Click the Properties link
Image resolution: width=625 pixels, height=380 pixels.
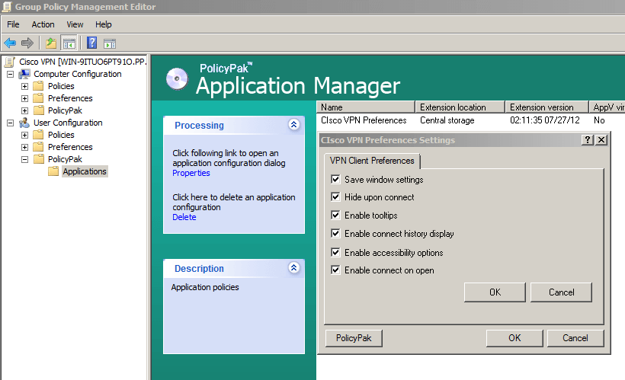pos(191,173)
